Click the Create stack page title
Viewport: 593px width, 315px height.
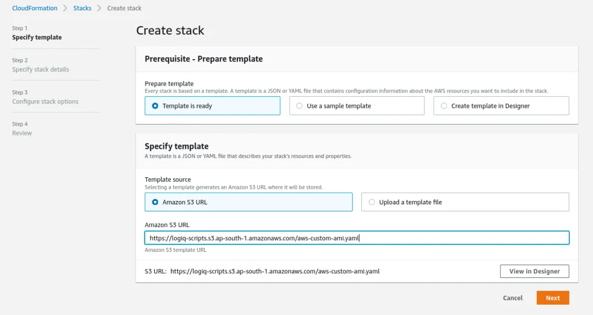coord(170,31)
